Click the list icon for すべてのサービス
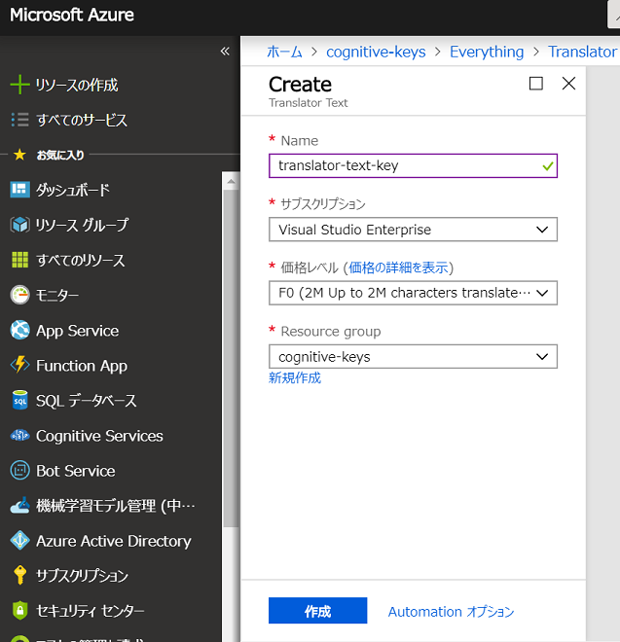Screen dimensions: 620x642 coord(19,120)
